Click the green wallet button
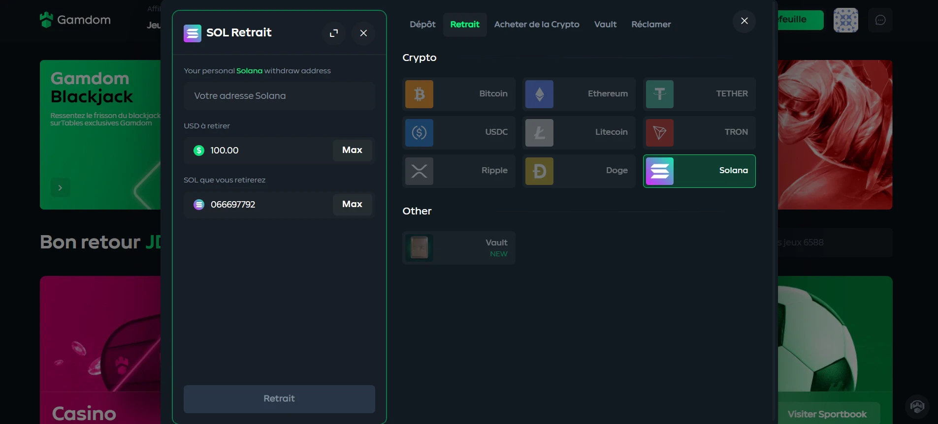Viewport: 938px width, 424px height. 800,20
